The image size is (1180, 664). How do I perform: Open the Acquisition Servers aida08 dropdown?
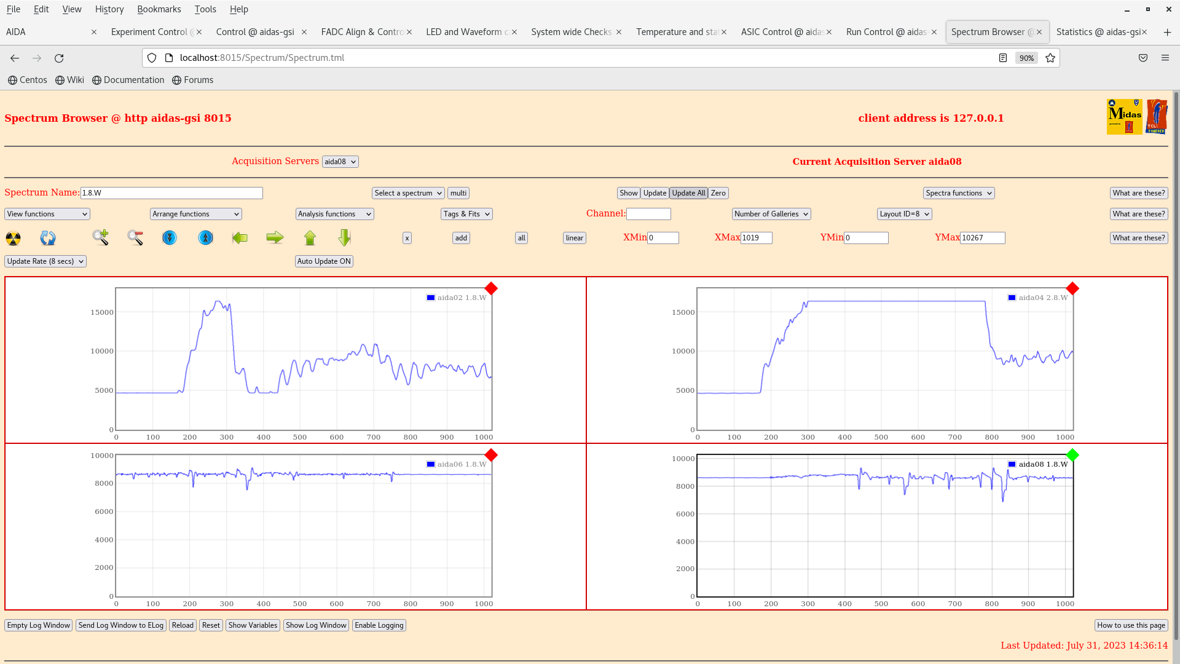pos(340,162)
